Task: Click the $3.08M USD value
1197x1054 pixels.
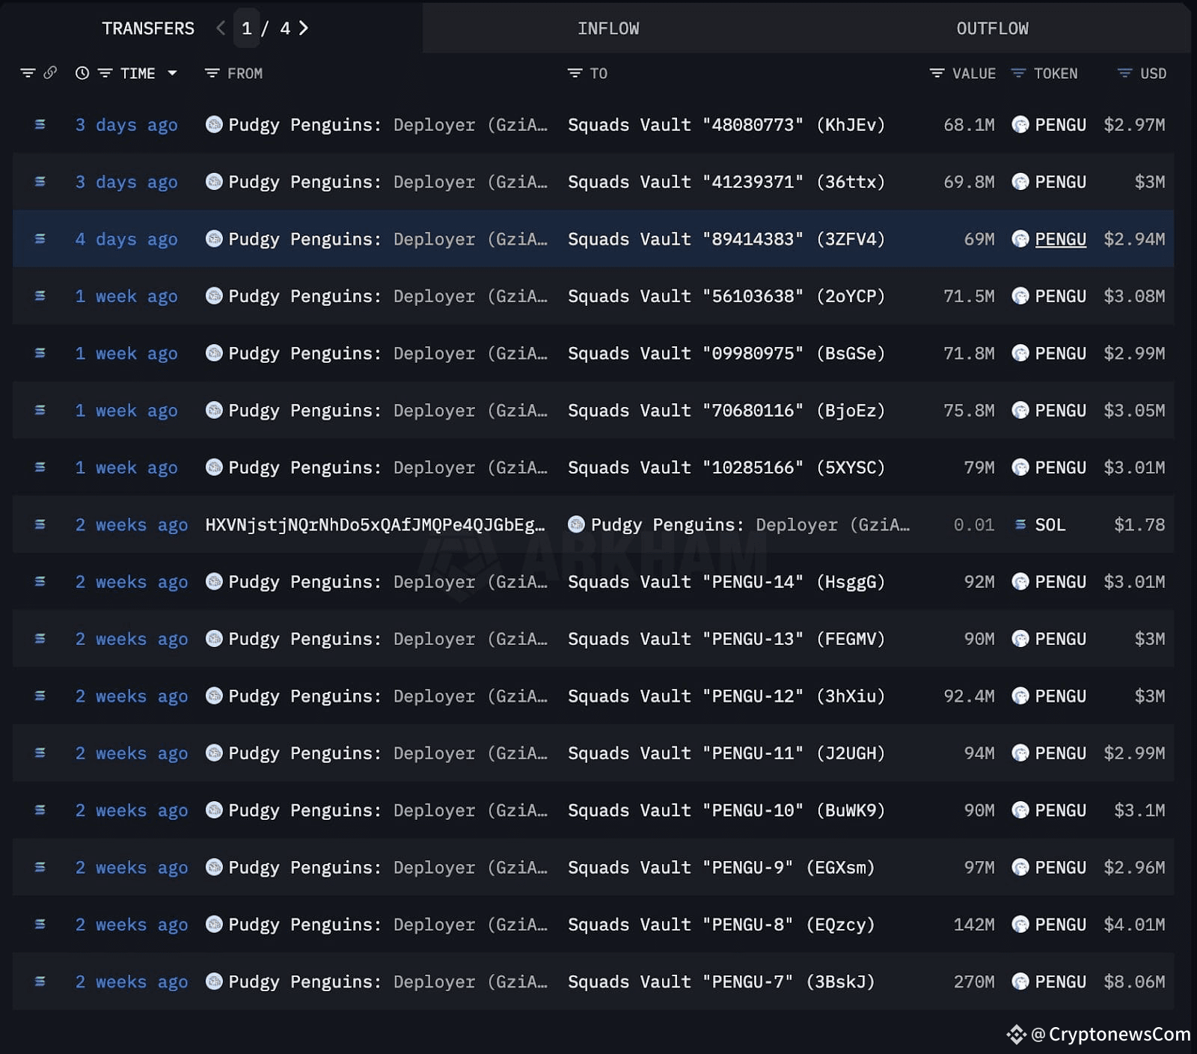Action: (1134, 296)
